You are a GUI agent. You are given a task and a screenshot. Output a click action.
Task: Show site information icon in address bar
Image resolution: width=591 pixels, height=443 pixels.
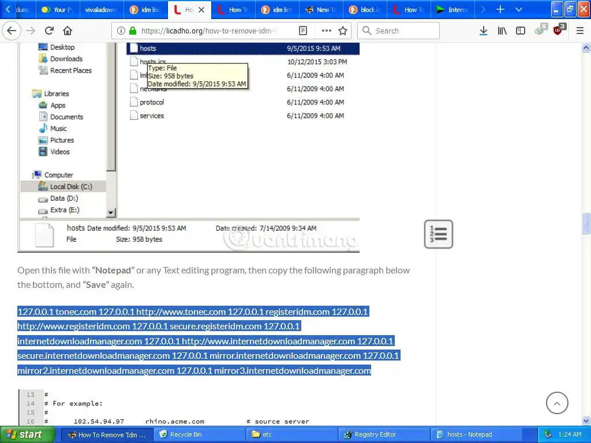click(x=121, y=31)
